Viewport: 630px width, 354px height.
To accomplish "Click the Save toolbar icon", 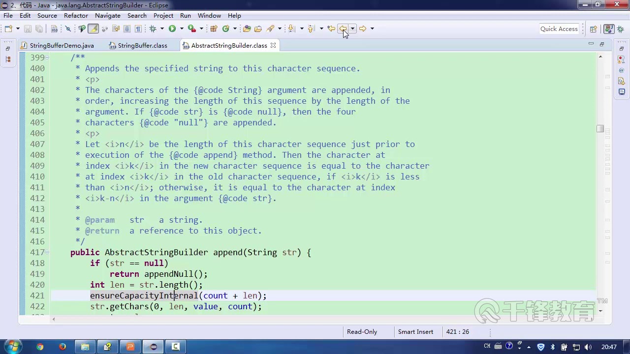I will (28, 29).
